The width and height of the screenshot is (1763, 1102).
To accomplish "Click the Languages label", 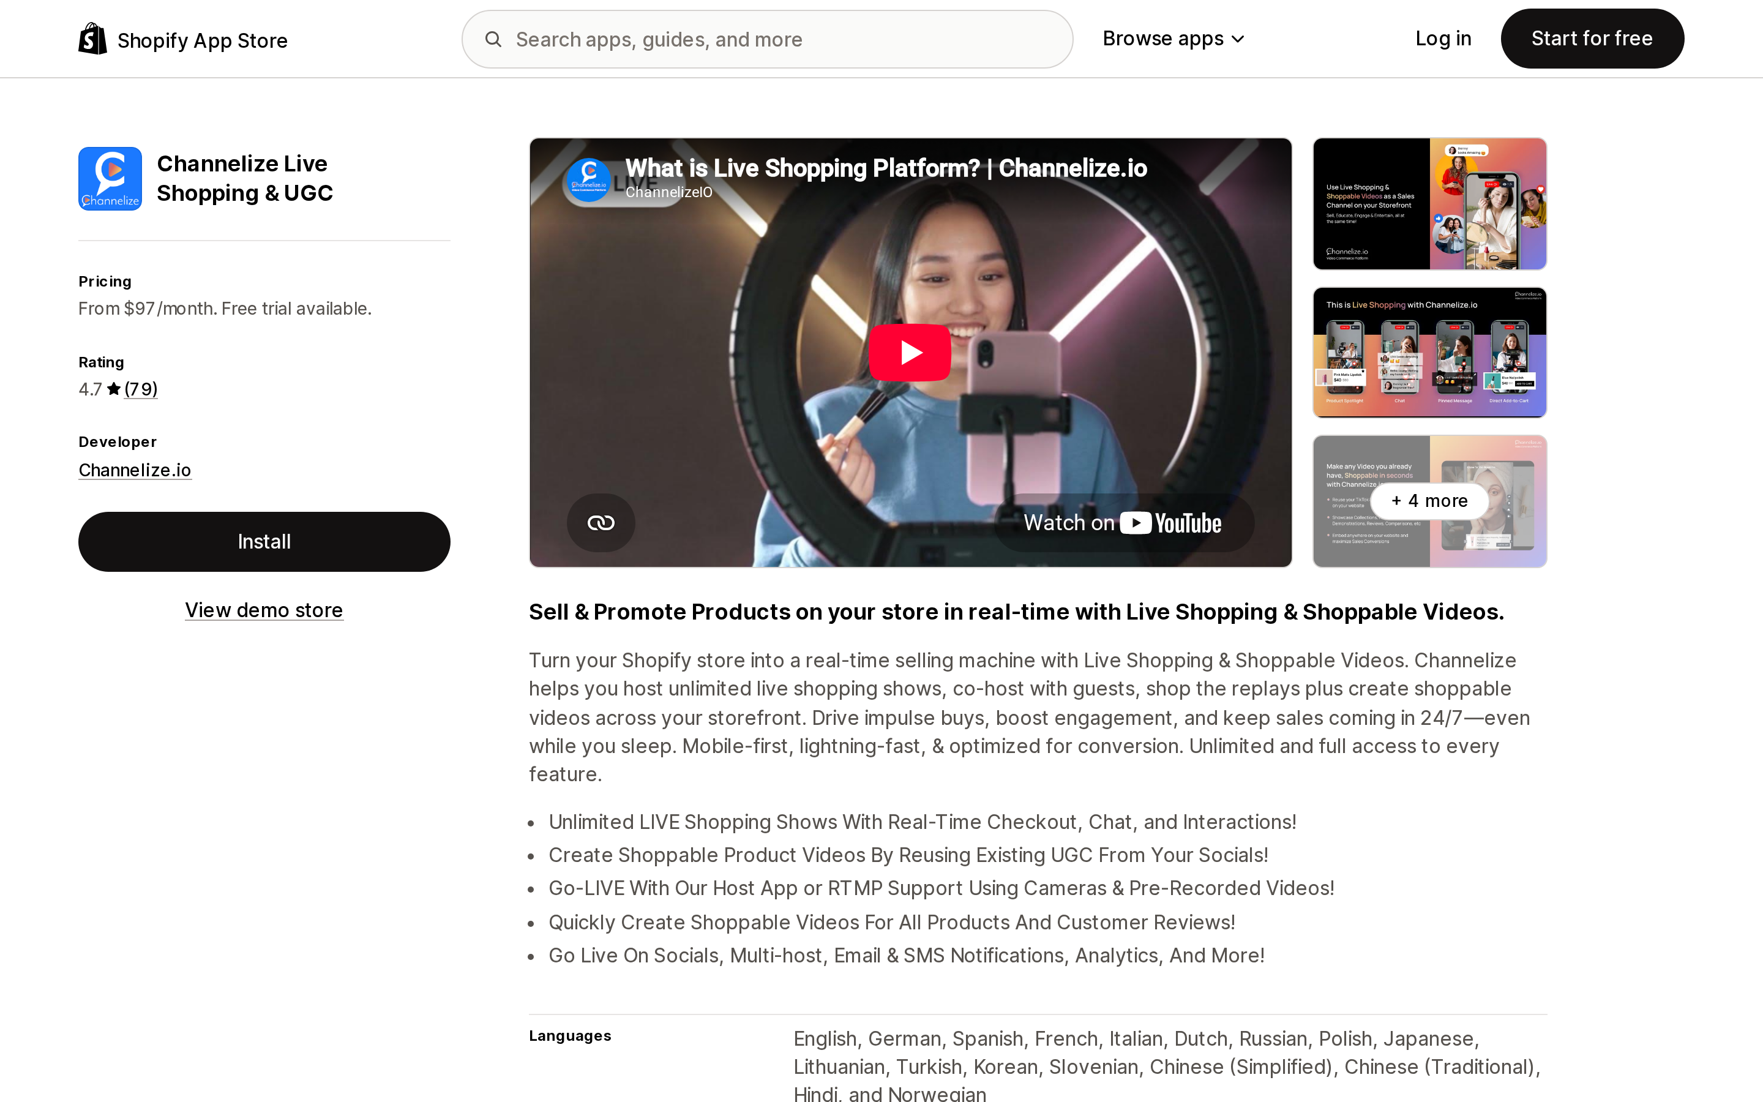I will (570, 1036).
